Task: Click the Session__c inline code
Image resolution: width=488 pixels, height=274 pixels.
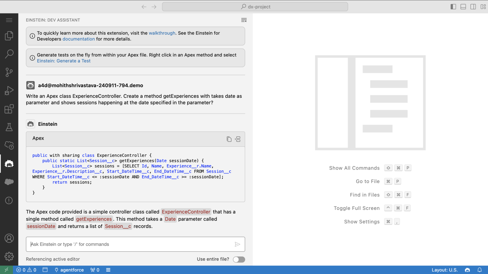Action: [118, 226]
